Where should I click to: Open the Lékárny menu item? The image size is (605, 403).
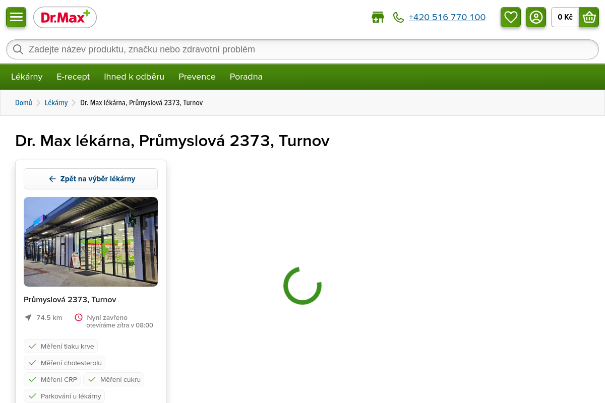[x=27, y=77]
